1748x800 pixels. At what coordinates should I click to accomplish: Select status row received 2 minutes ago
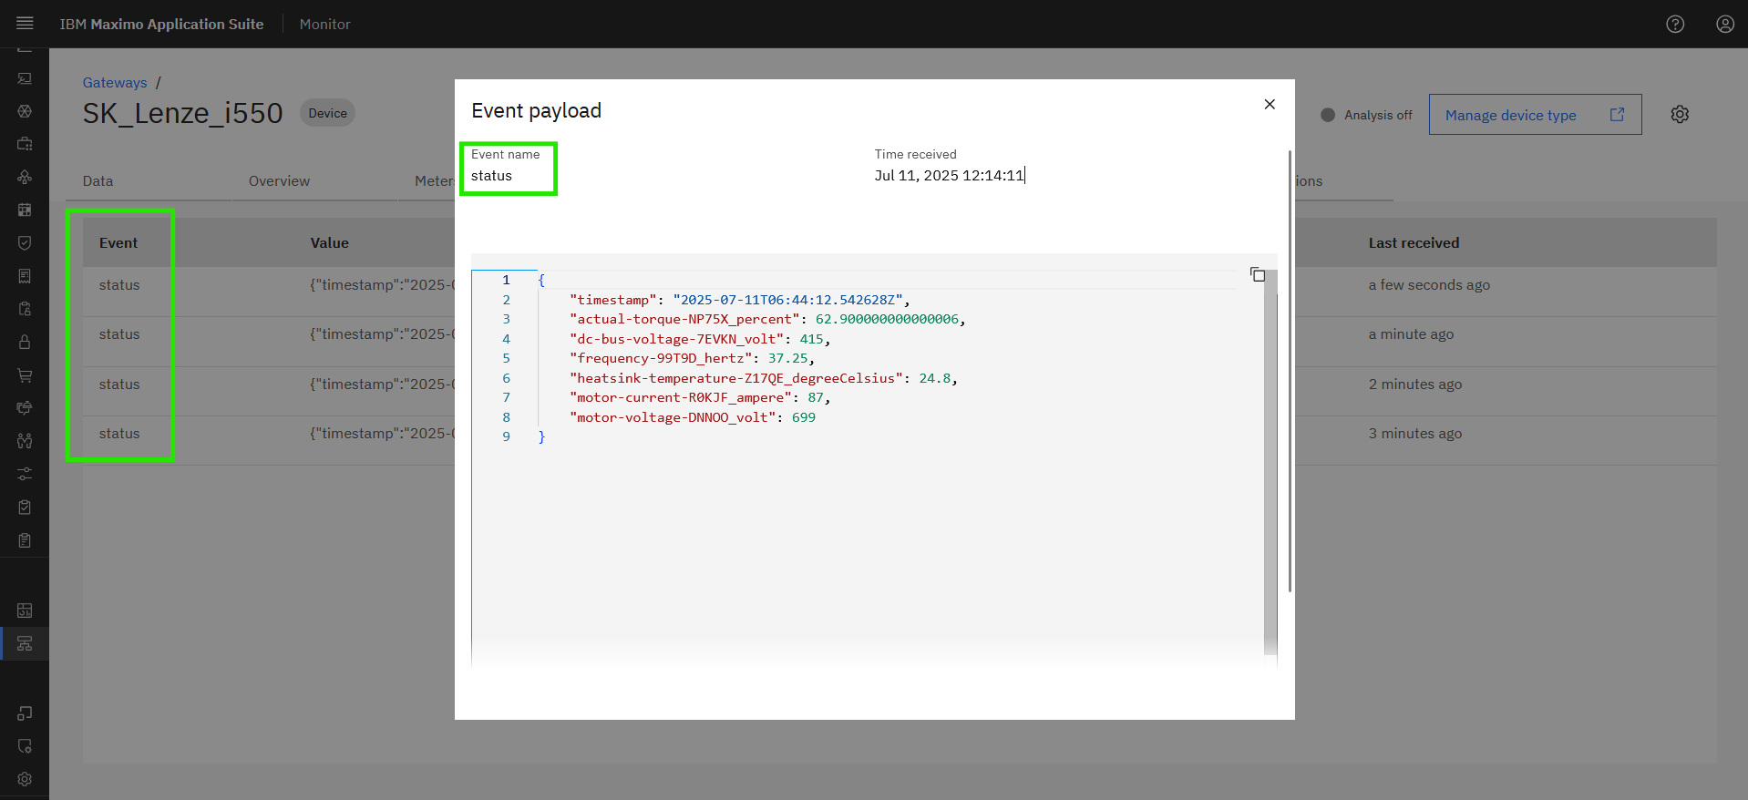[900, 391]
